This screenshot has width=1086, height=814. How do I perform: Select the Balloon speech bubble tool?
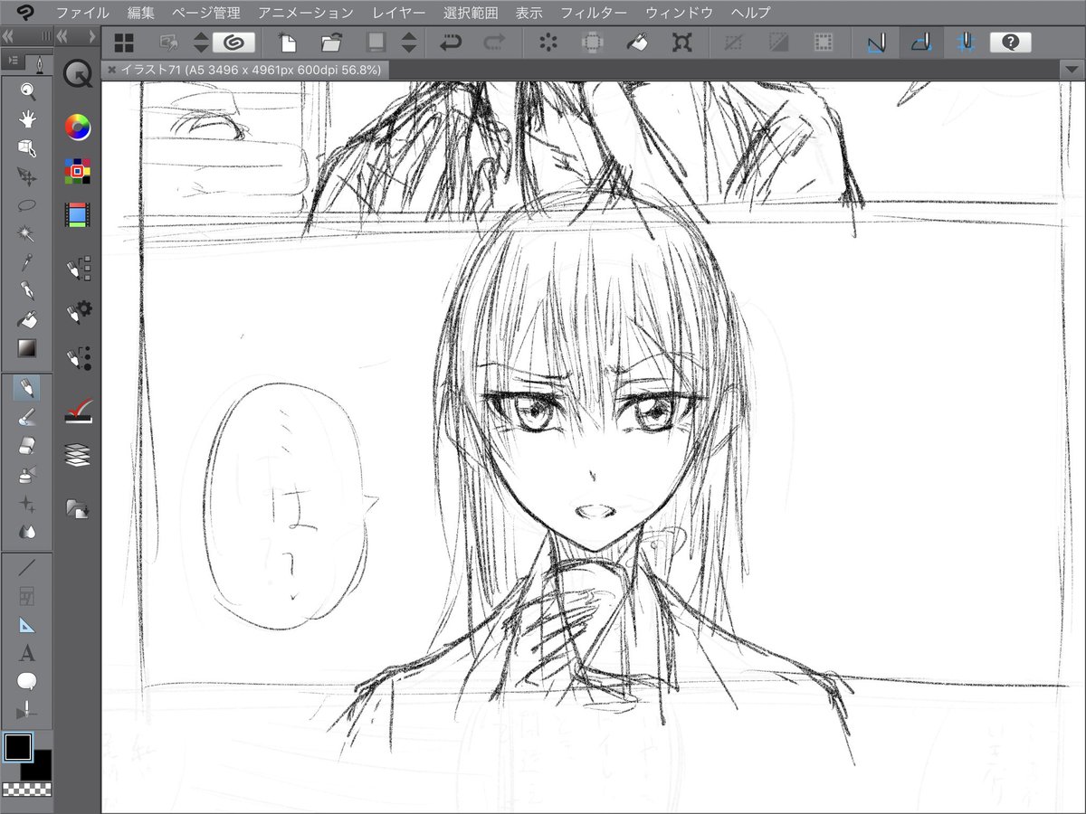(26, 681)
